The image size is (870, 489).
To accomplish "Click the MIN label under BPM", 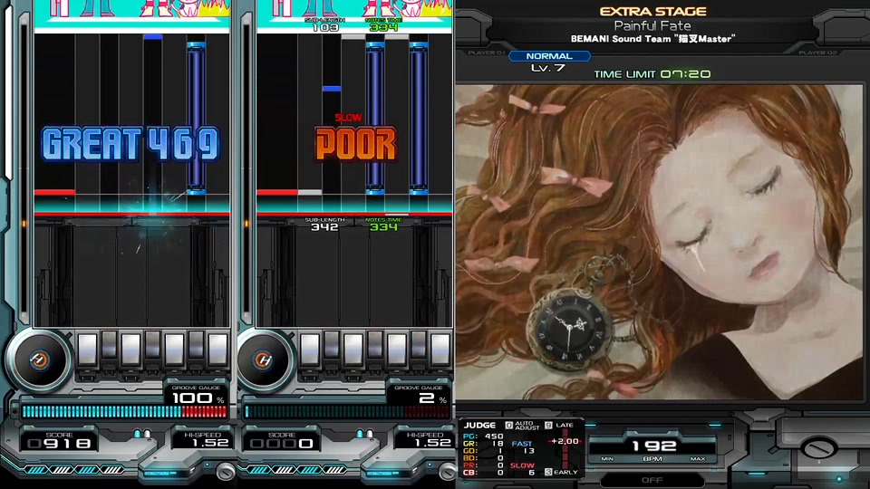I will point(607,459).
